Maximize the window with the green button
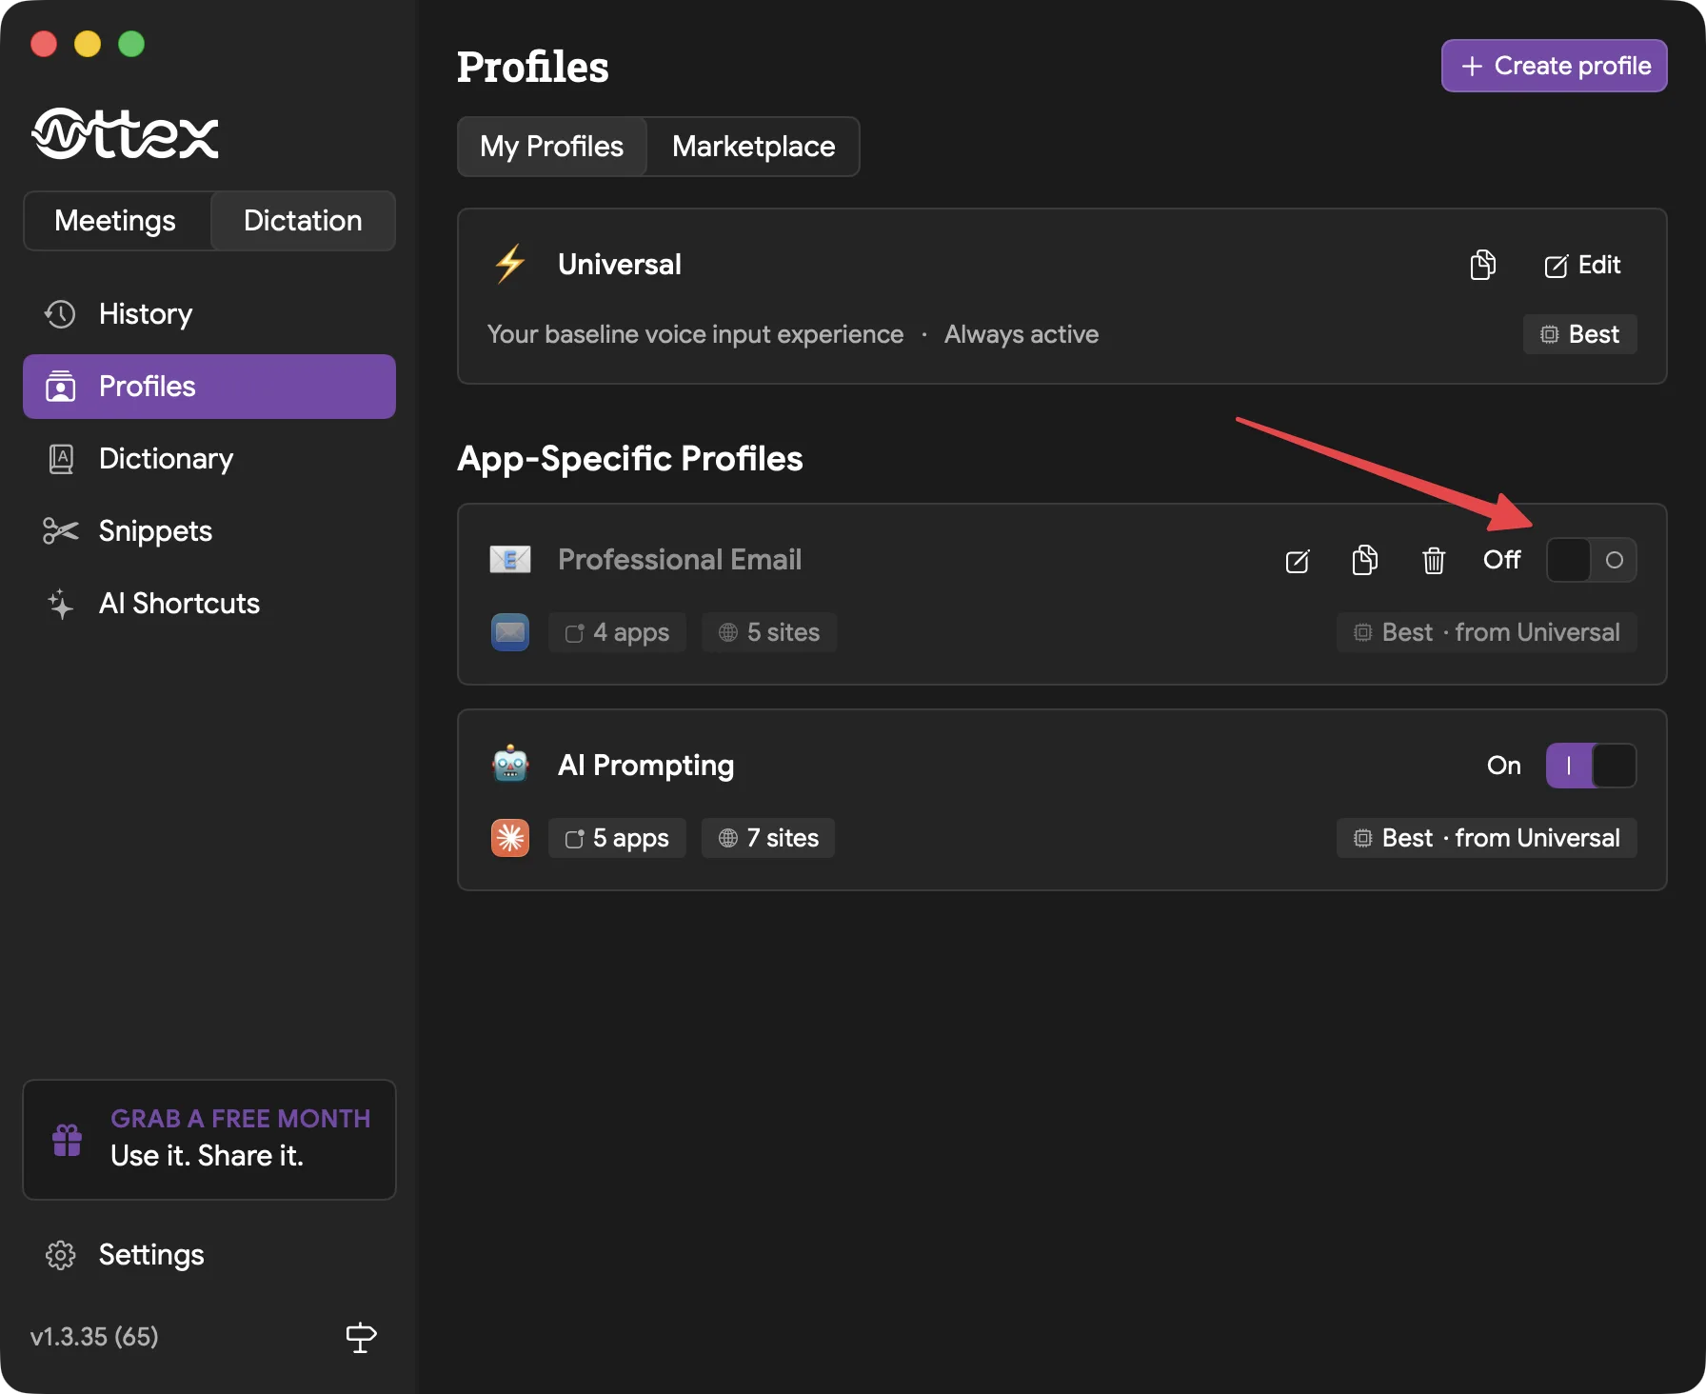 pos(131,44)
